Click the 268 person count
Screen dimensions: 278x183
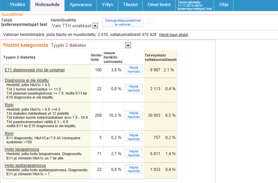pyautogui.click(x=98, y=115)
